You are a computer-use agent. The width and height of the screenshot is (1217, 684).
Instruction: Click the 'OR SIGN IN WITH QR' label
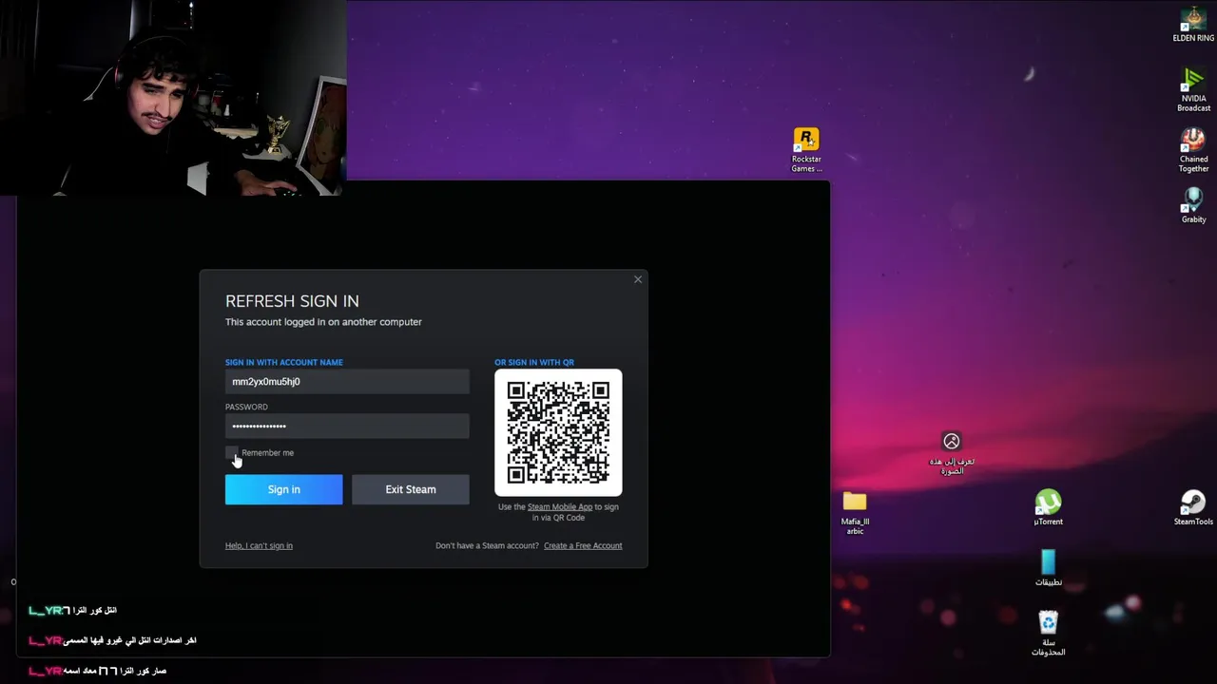[534, 362]
